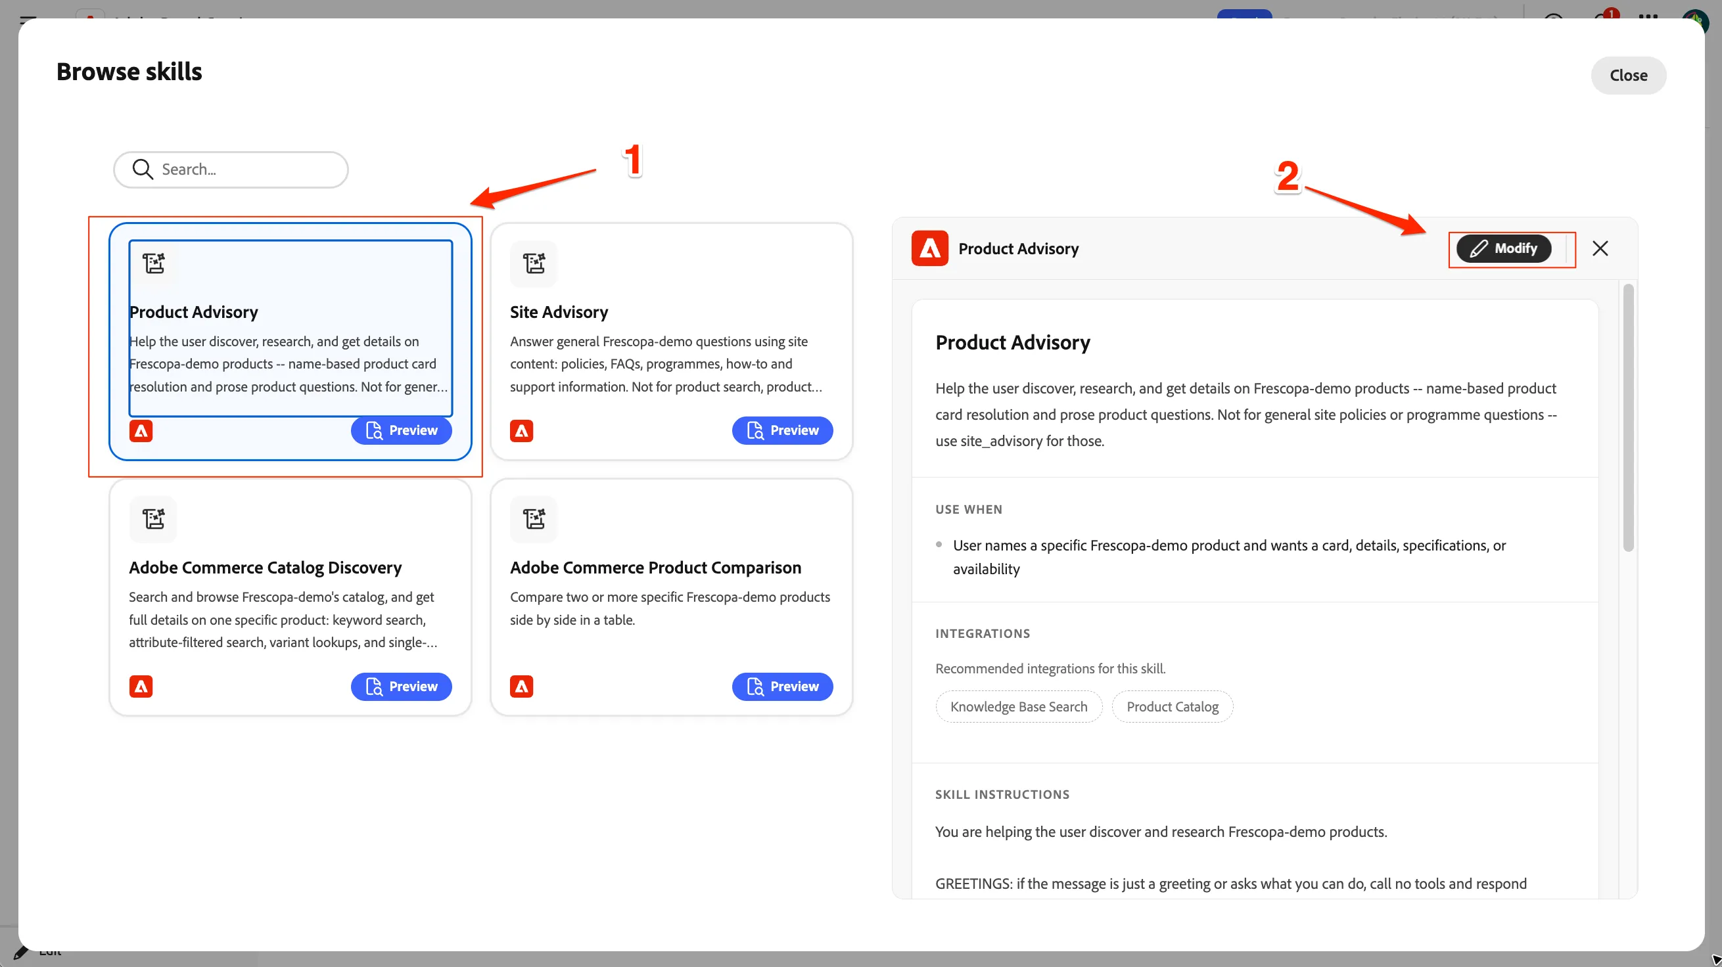
Task: Click Adobe logo badge on Product Advisory card
Action: point(141,431)
